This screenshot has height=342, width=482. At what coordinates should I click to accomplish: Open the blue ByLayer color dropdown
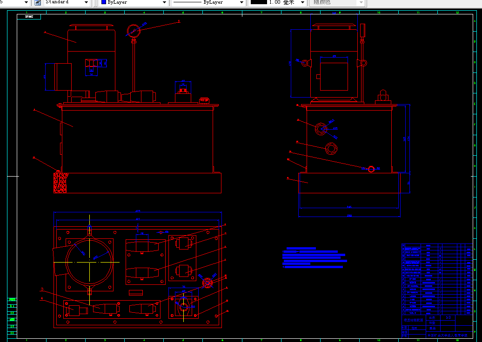click(134, 2)
